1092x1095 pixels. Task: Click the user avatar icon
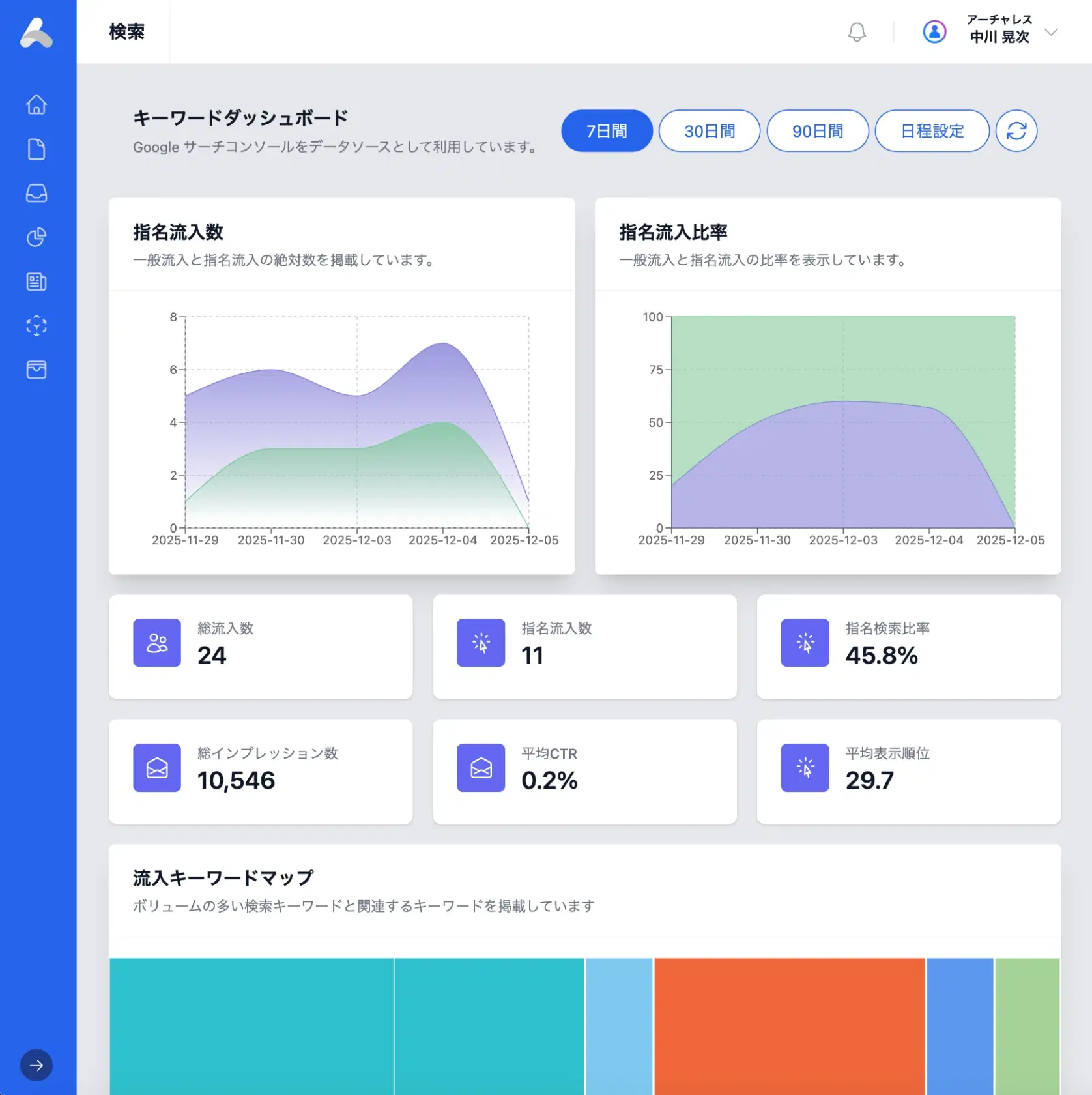[934, 32]
